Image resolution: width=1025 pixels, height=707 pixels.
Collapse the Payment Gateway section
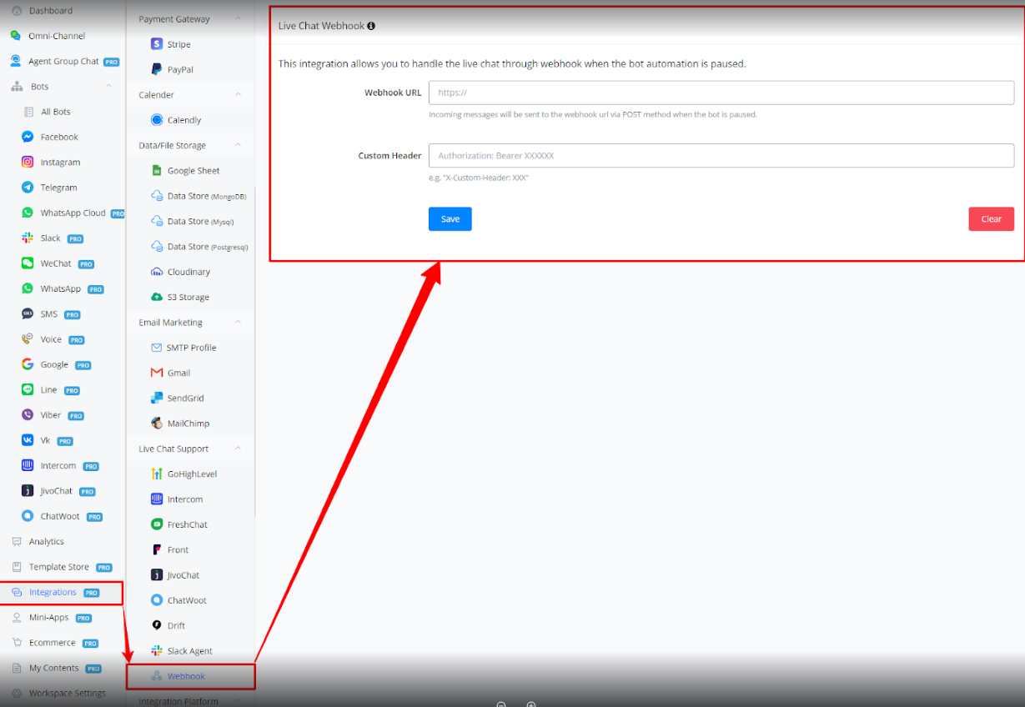click(238, 19)
